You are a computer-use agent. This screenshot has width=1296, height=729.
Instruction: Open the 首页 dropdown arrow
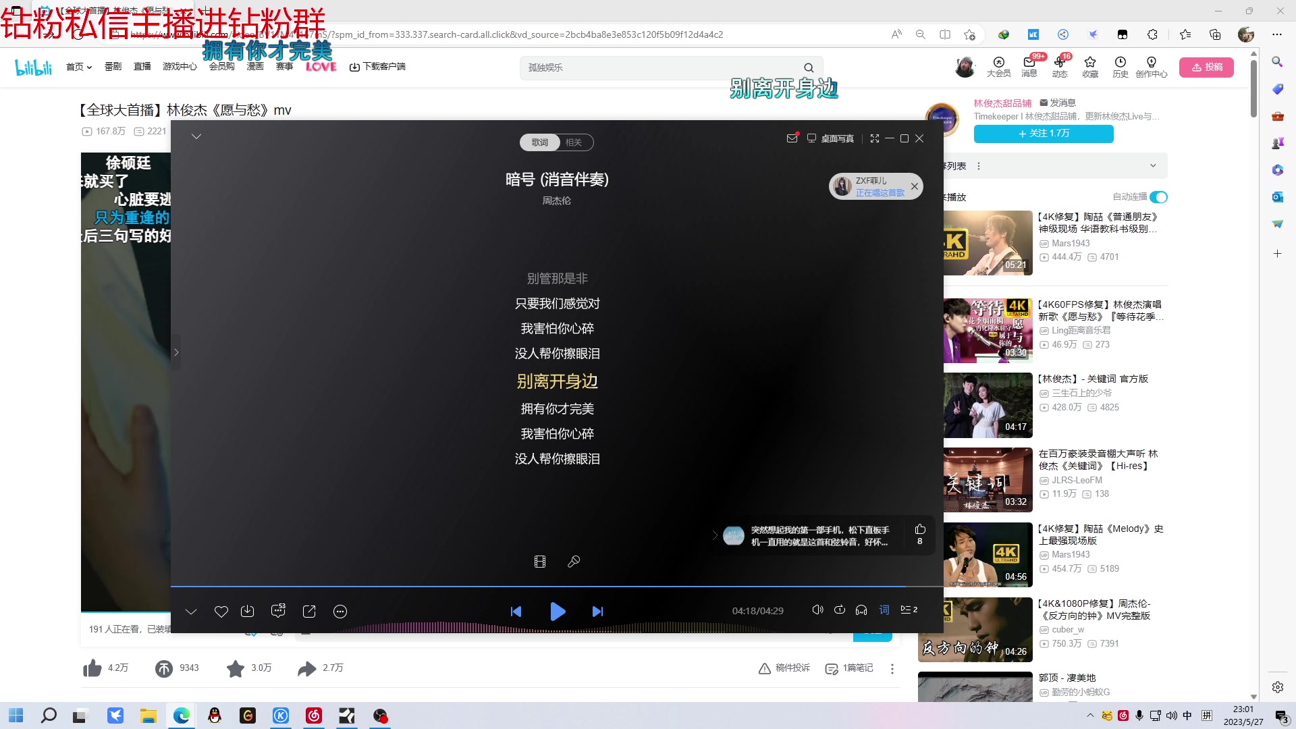[x=88, y=66]
